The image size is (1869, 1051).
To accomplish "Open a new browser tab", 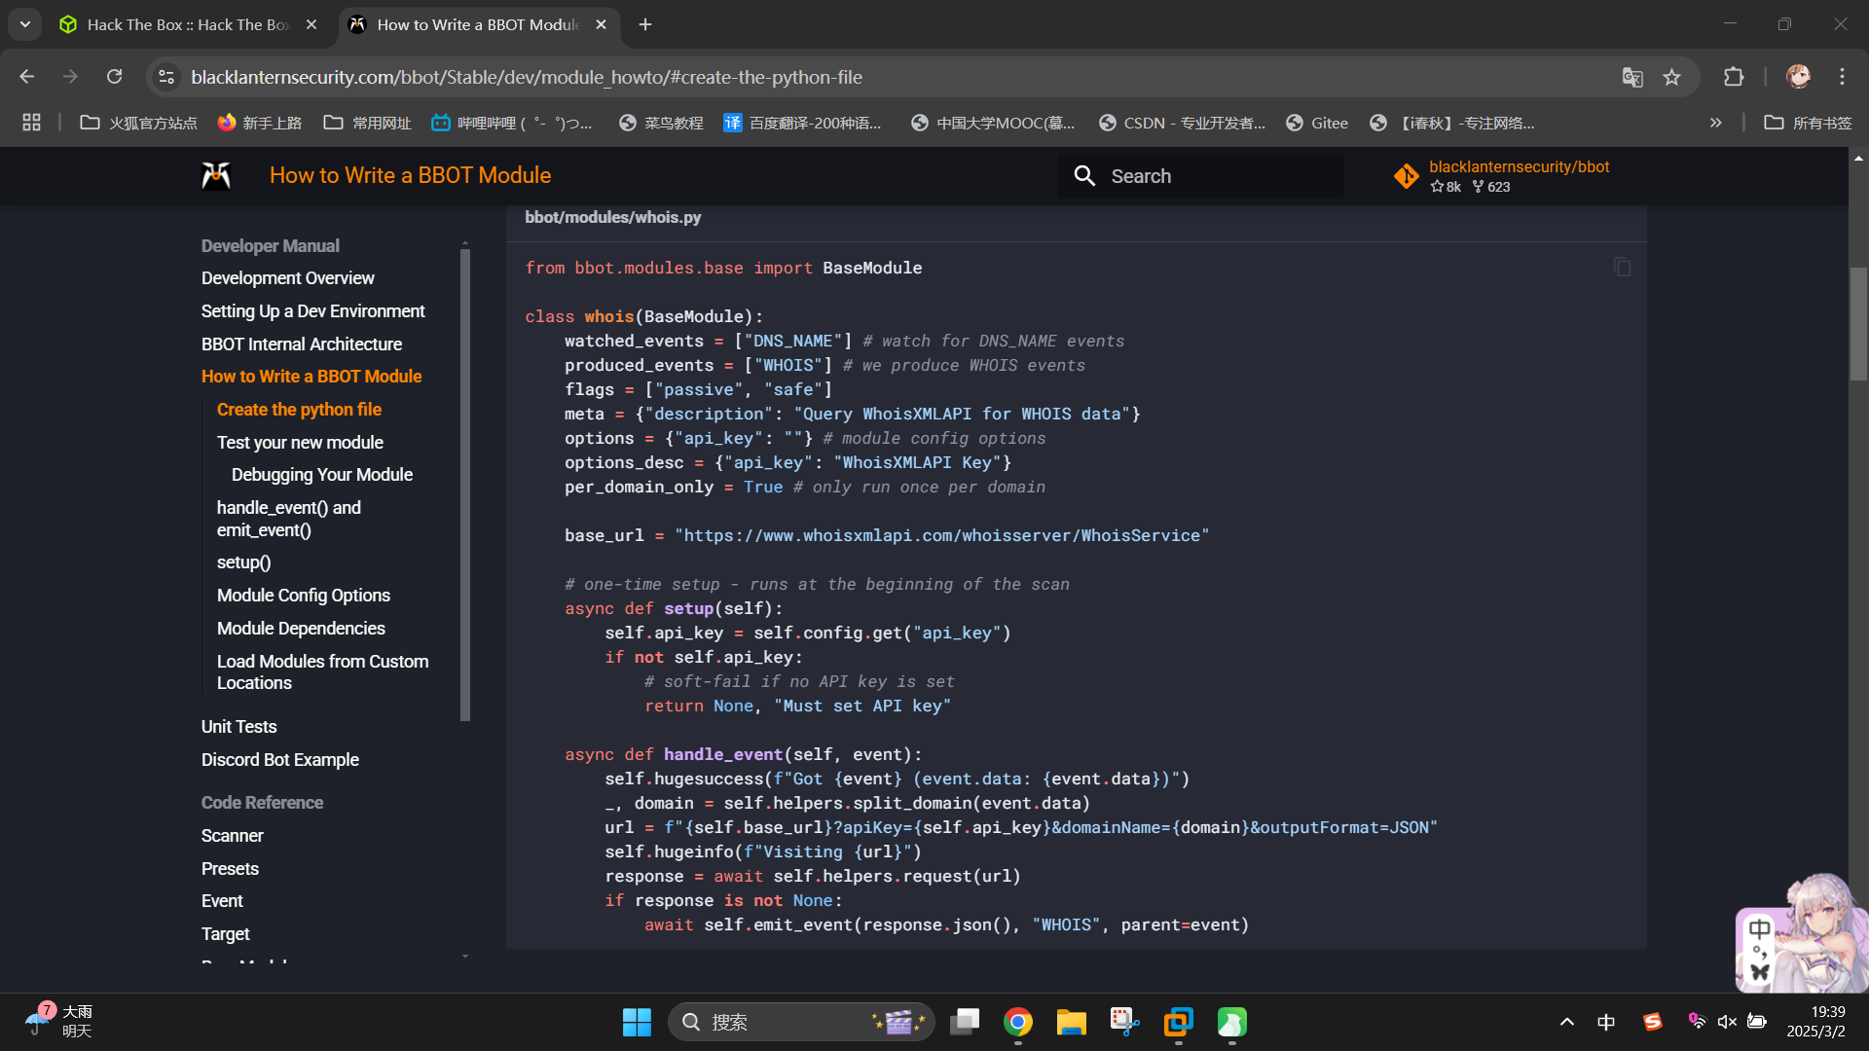I will point(645,24).
